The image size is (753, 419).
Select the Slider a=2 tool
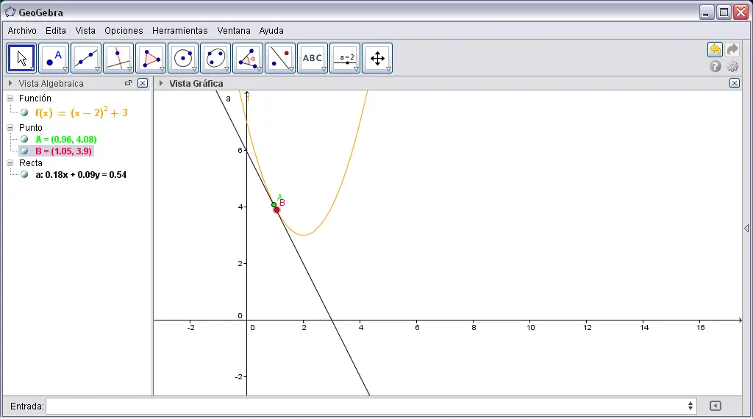[345, 58]
